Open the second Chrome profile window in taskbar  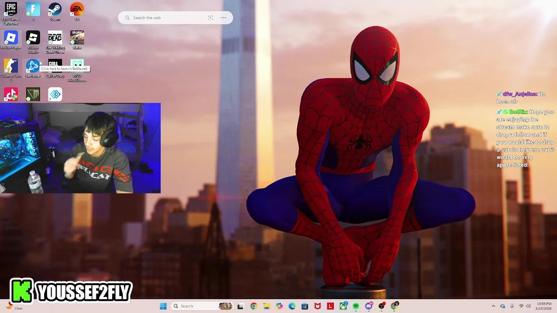click(x=395, y=306)
